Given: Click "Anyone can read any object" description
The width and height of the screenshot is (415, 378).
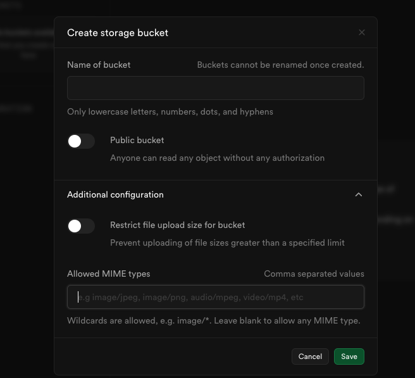Looking at the screenshot, I should 217,158.
